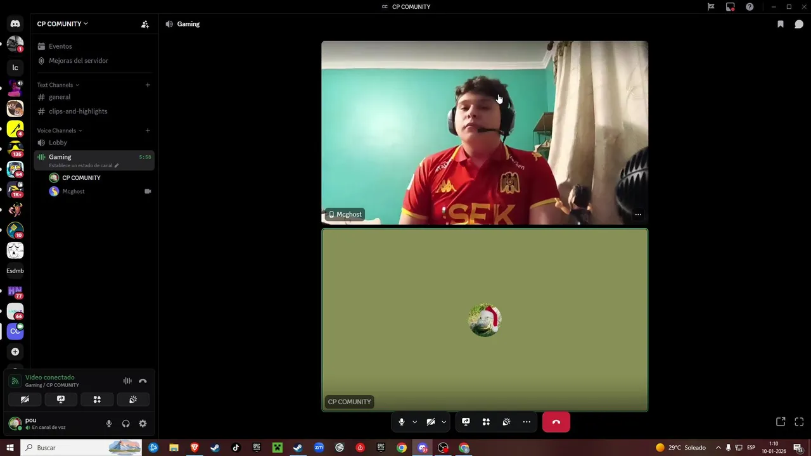Click the call timer '5:58'
This screenshot has width=811, height=456.
145,157
